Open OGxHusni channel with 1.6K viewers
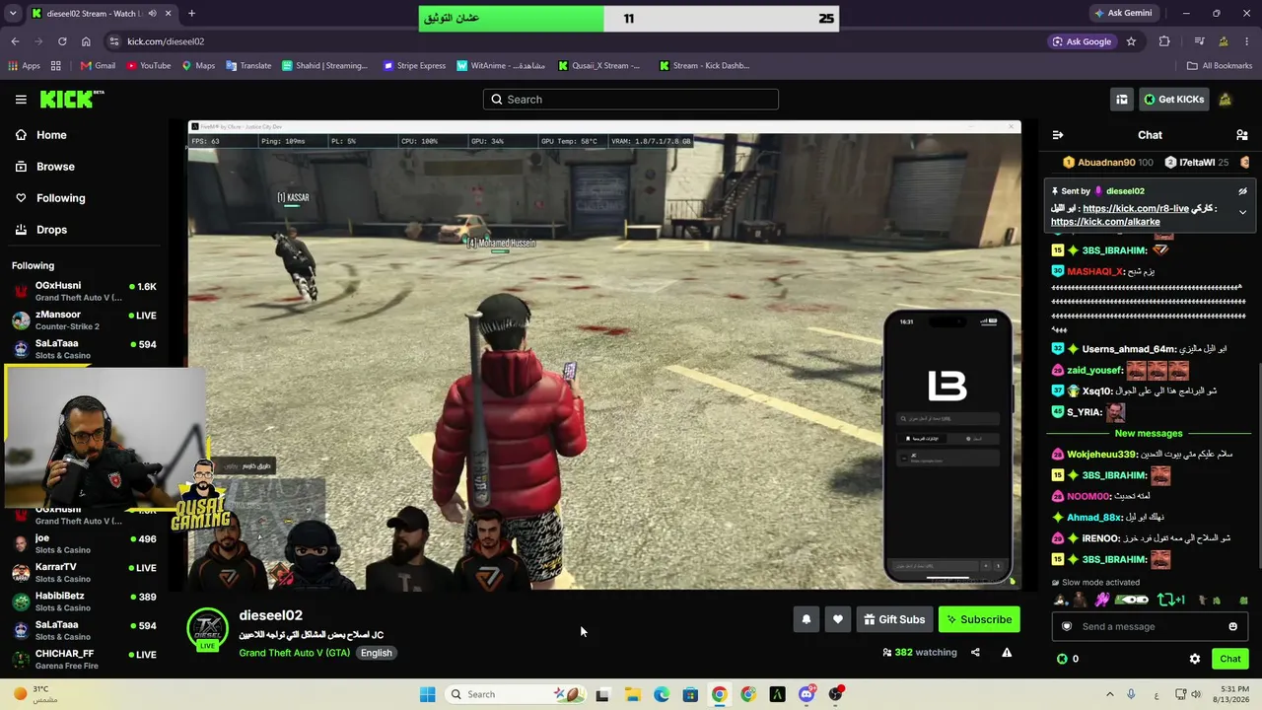Viewport: 1262px width, 710px height. (x=84, y=291)
